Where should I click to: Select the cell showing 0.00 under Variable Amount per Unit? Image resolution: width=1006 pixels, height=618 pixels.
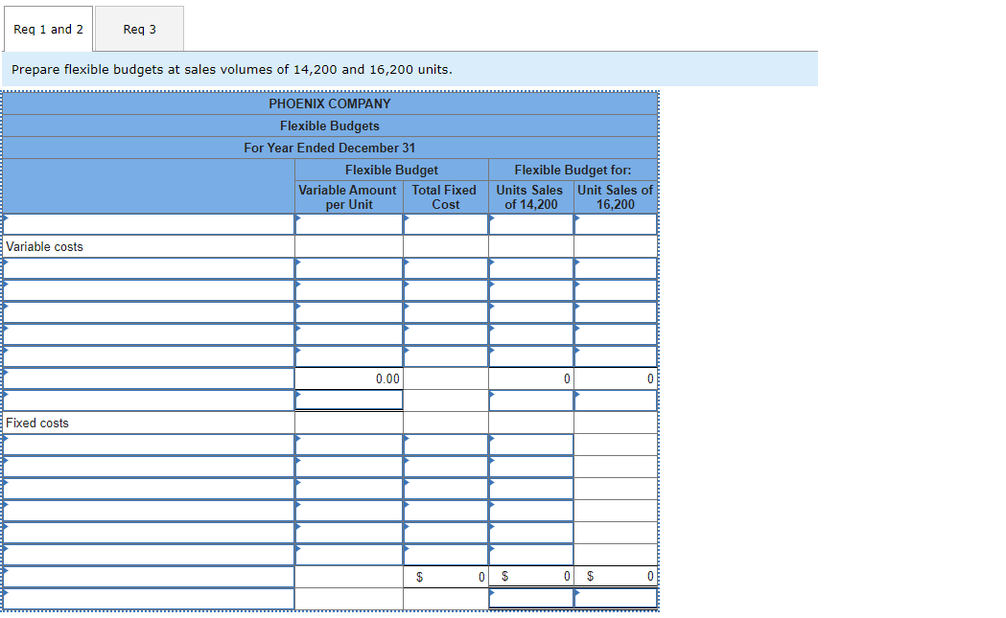348,378
